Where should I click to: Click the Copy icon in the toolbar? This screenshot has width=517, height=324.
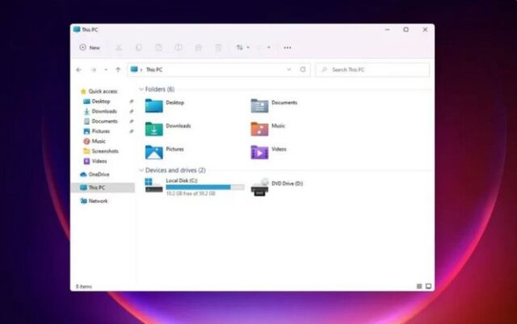pyautogui.click(x=139, y=48)
